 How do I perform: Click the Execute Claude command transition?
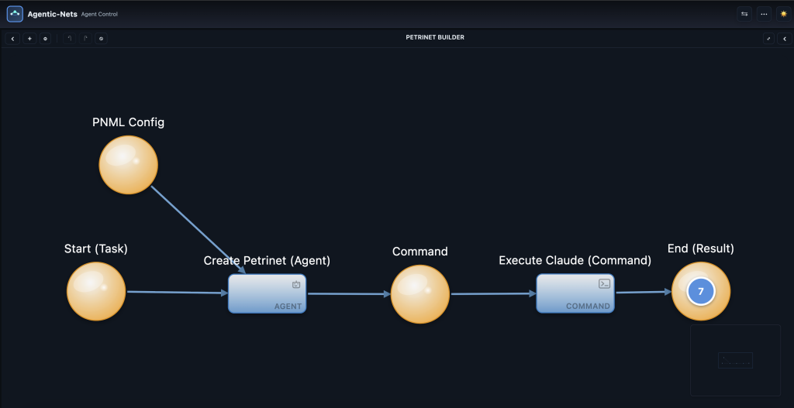[x=575, y=293]
